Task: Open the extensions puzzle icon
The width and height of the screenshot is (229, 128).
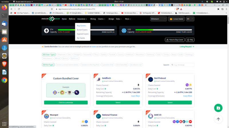Action: pyautogui.click(x=218, y=9)
